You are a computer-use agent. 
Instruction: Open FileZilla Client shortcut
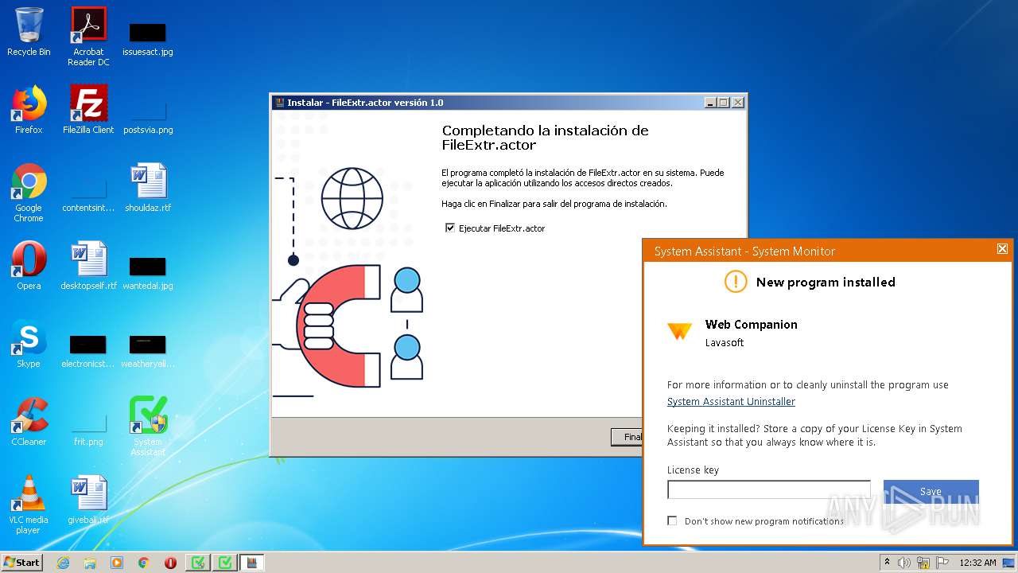(x=88, y=109)
